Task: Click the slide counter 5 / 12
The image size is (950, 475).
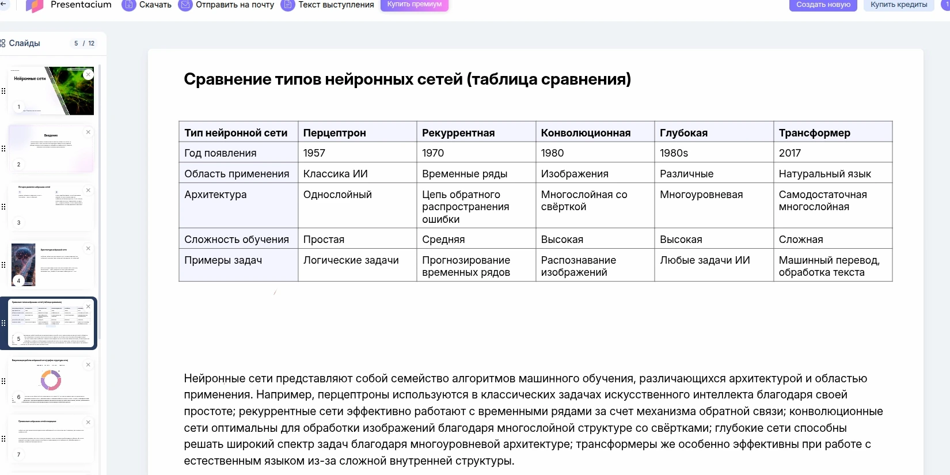Action: [84, 43]
